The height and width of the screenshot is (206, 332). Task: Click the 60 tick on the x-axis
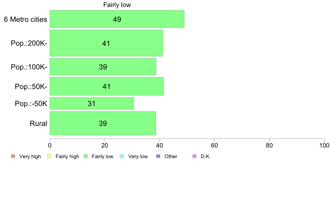click(215, 145)
